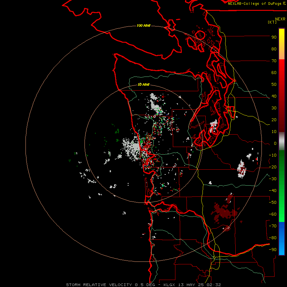Image resolution: width=287 pixels, height=287 pixels.
Task: Click the 0 value on the velocity scale
Action: (275, 143)
